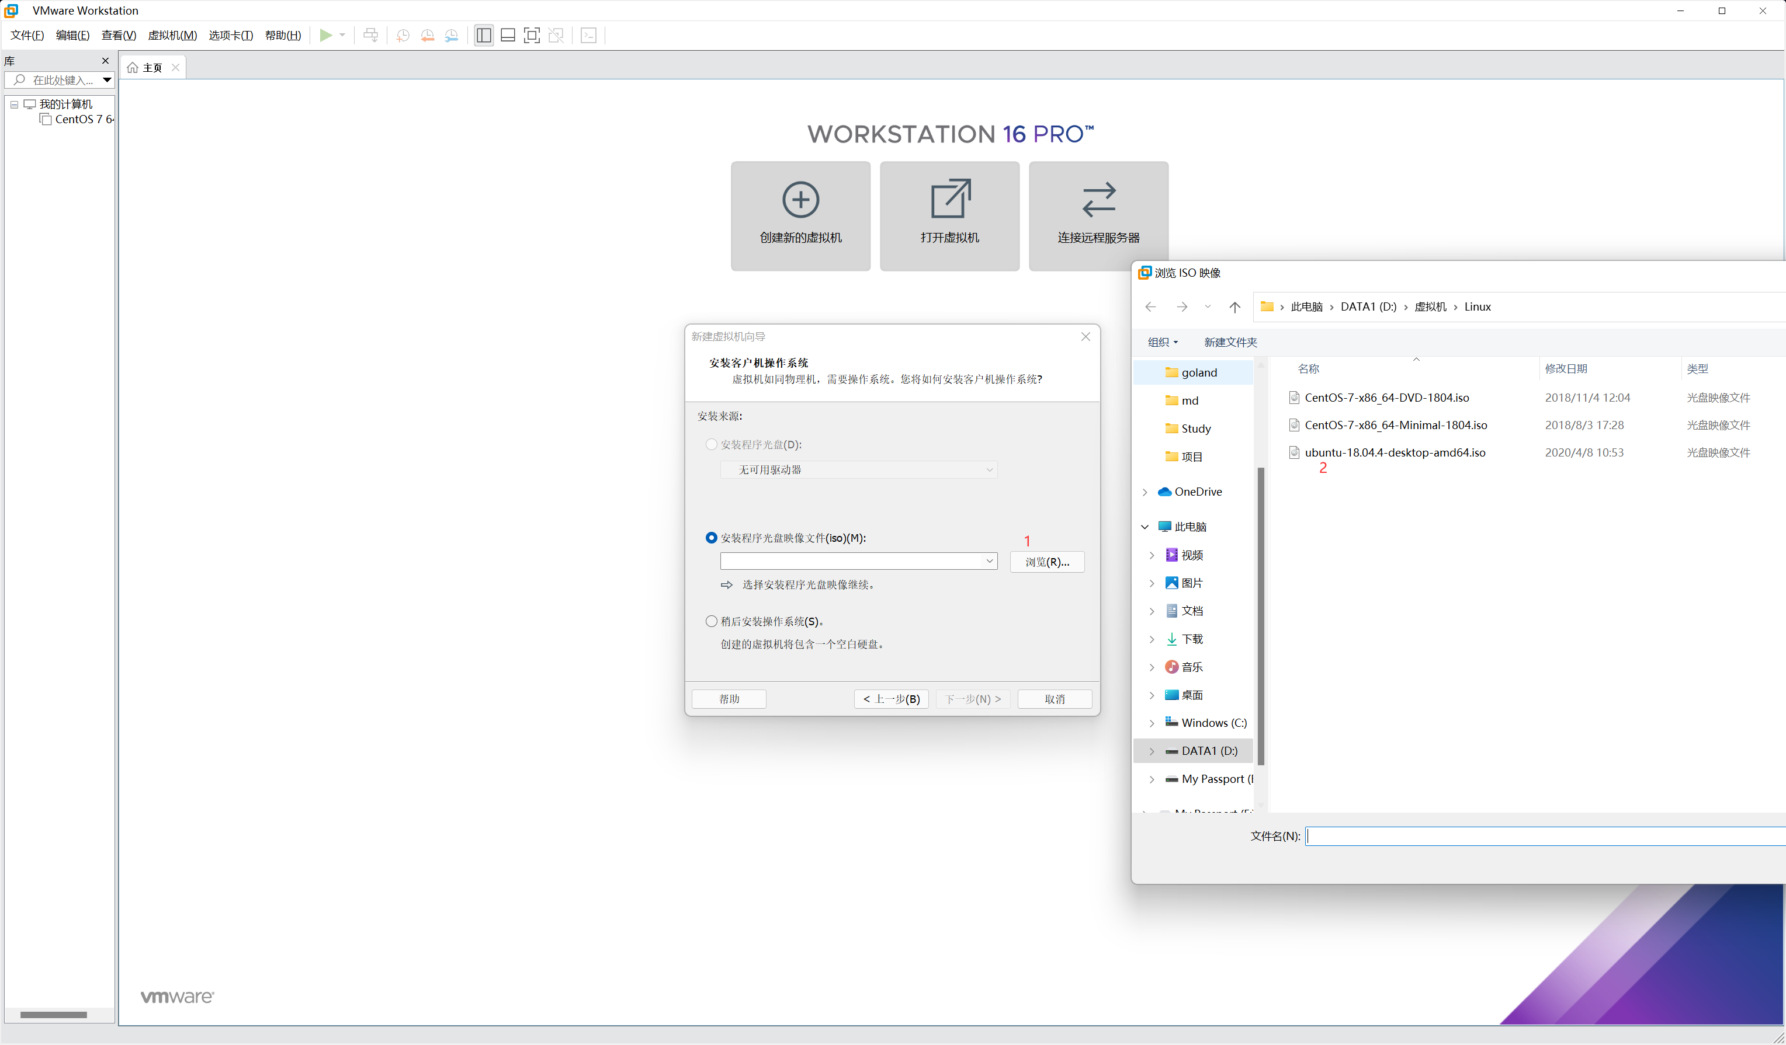
Task: Click the 上一步(B) back button
Action: coord(891,699)
